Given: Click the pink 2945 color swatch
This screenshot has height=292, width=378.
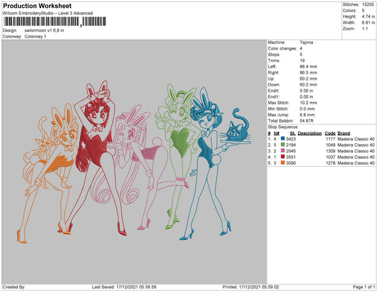Looking at the screenshot, I should pos(283,150).
